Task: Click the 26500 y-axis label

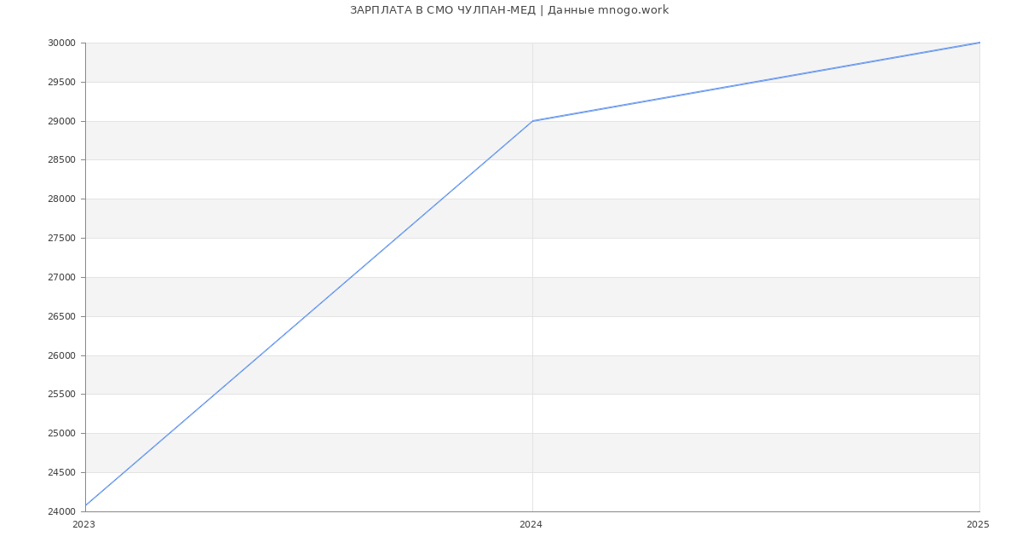Action: tap(63, 317)
